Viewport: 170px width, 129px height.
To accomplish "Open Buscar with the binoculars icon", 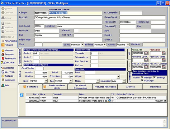I will click(3, 18).
